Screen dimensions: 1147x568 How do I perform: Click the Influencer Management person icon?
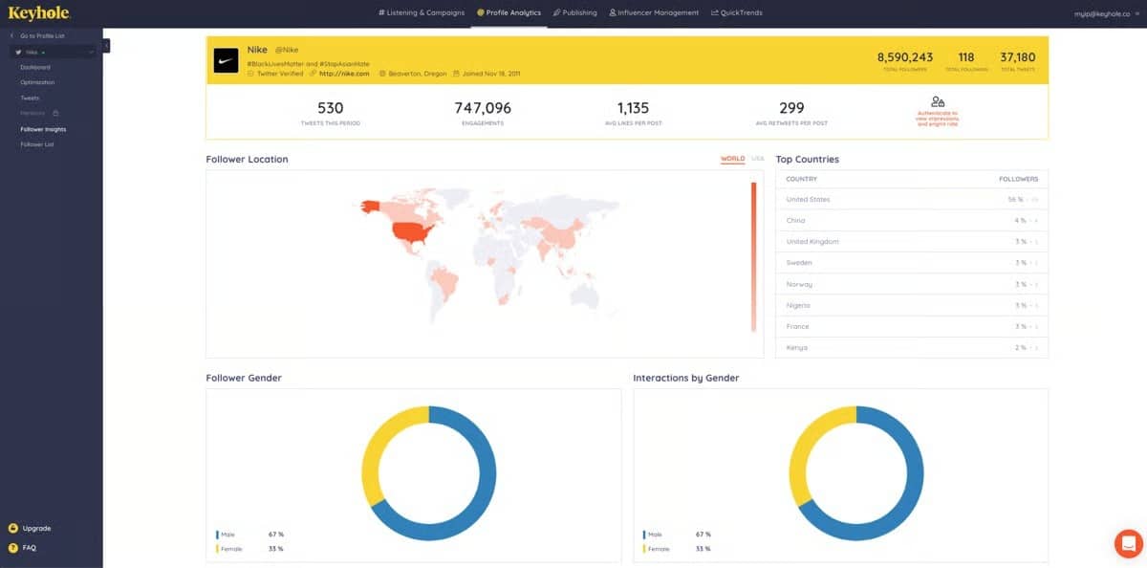point(613,12)
